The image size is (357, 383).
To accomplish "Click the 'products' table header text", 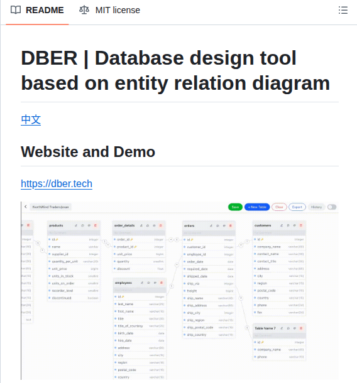I will [56, 225].
